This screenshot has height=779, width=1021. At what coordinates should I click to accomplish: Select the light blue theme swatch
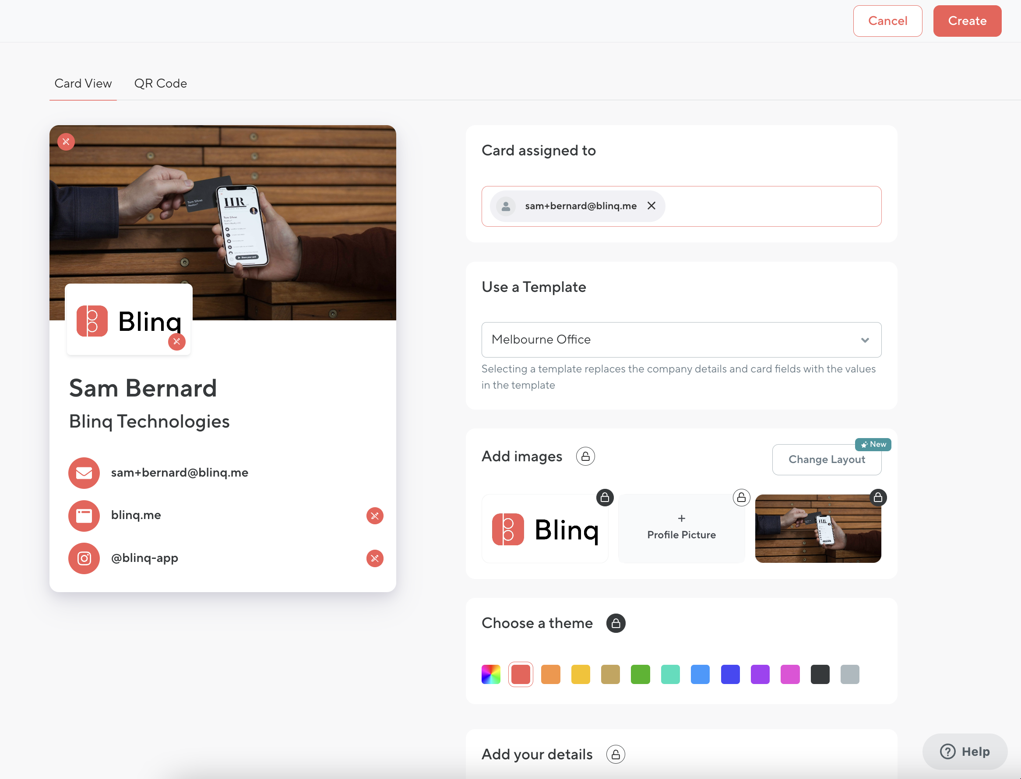(x=700, y=674)
